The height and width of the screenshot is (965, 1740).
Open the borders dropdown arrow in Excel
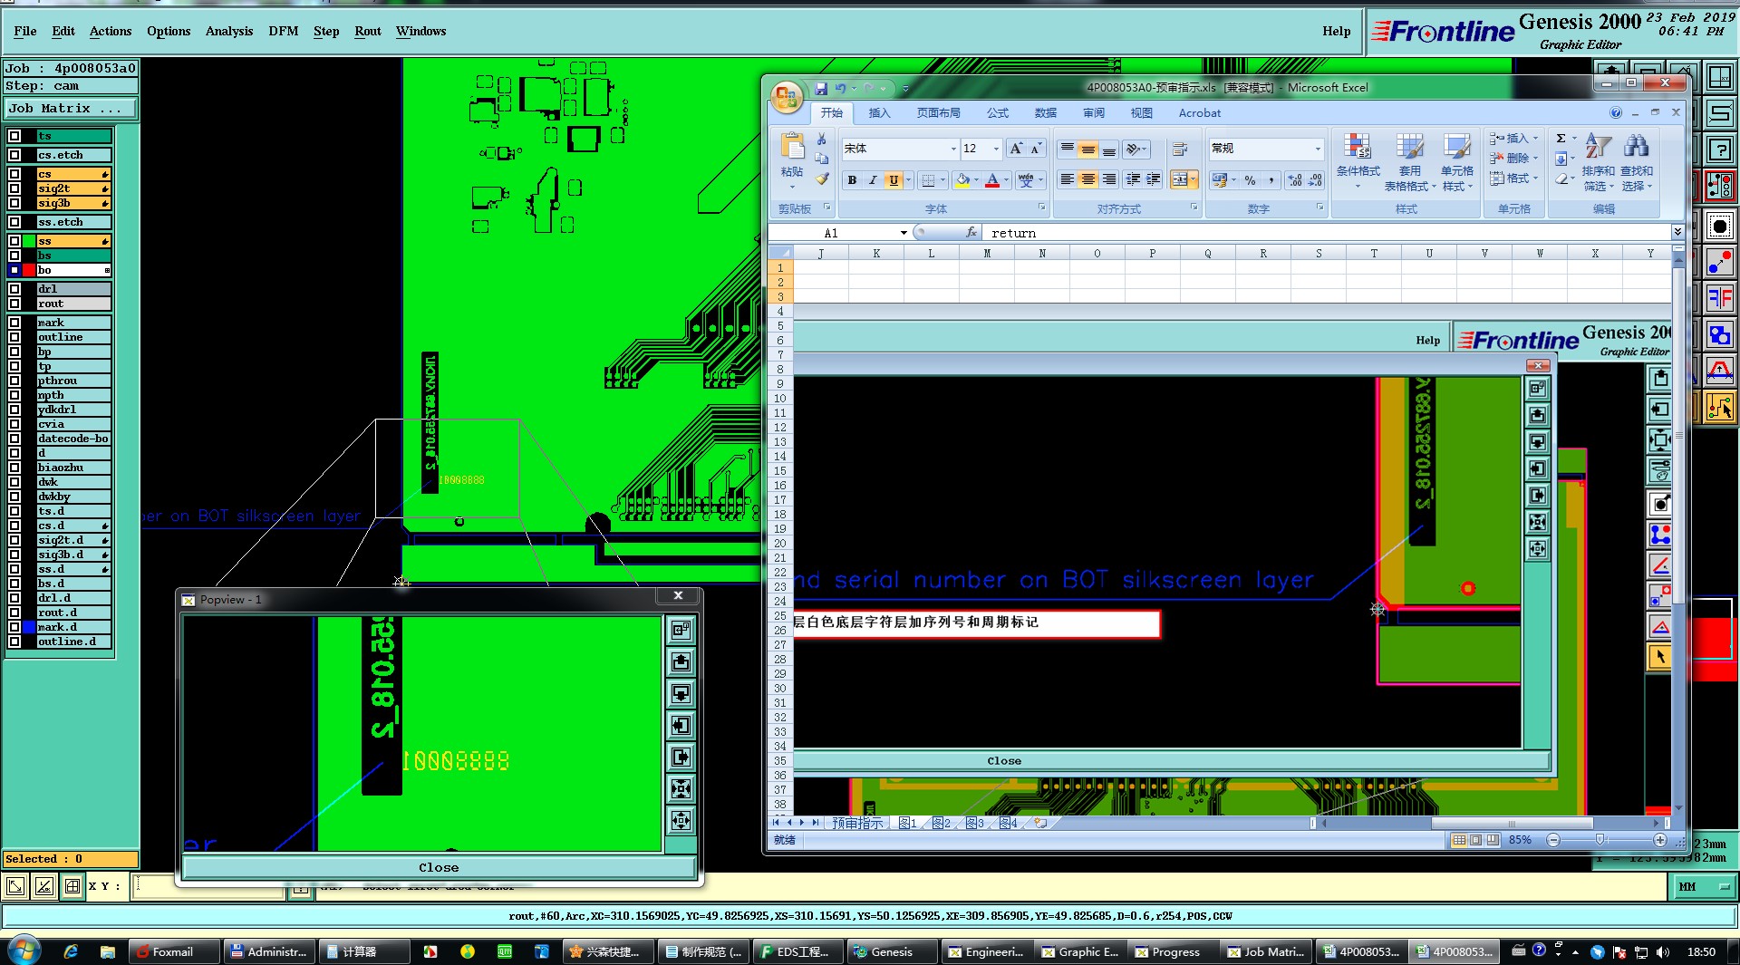tap(942, 180)
